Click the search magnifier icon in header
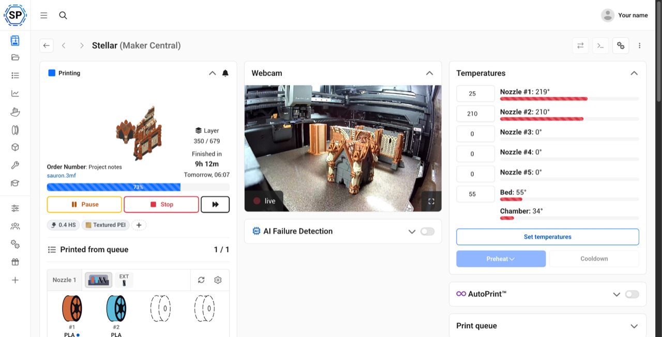 (x=63, y=16)
